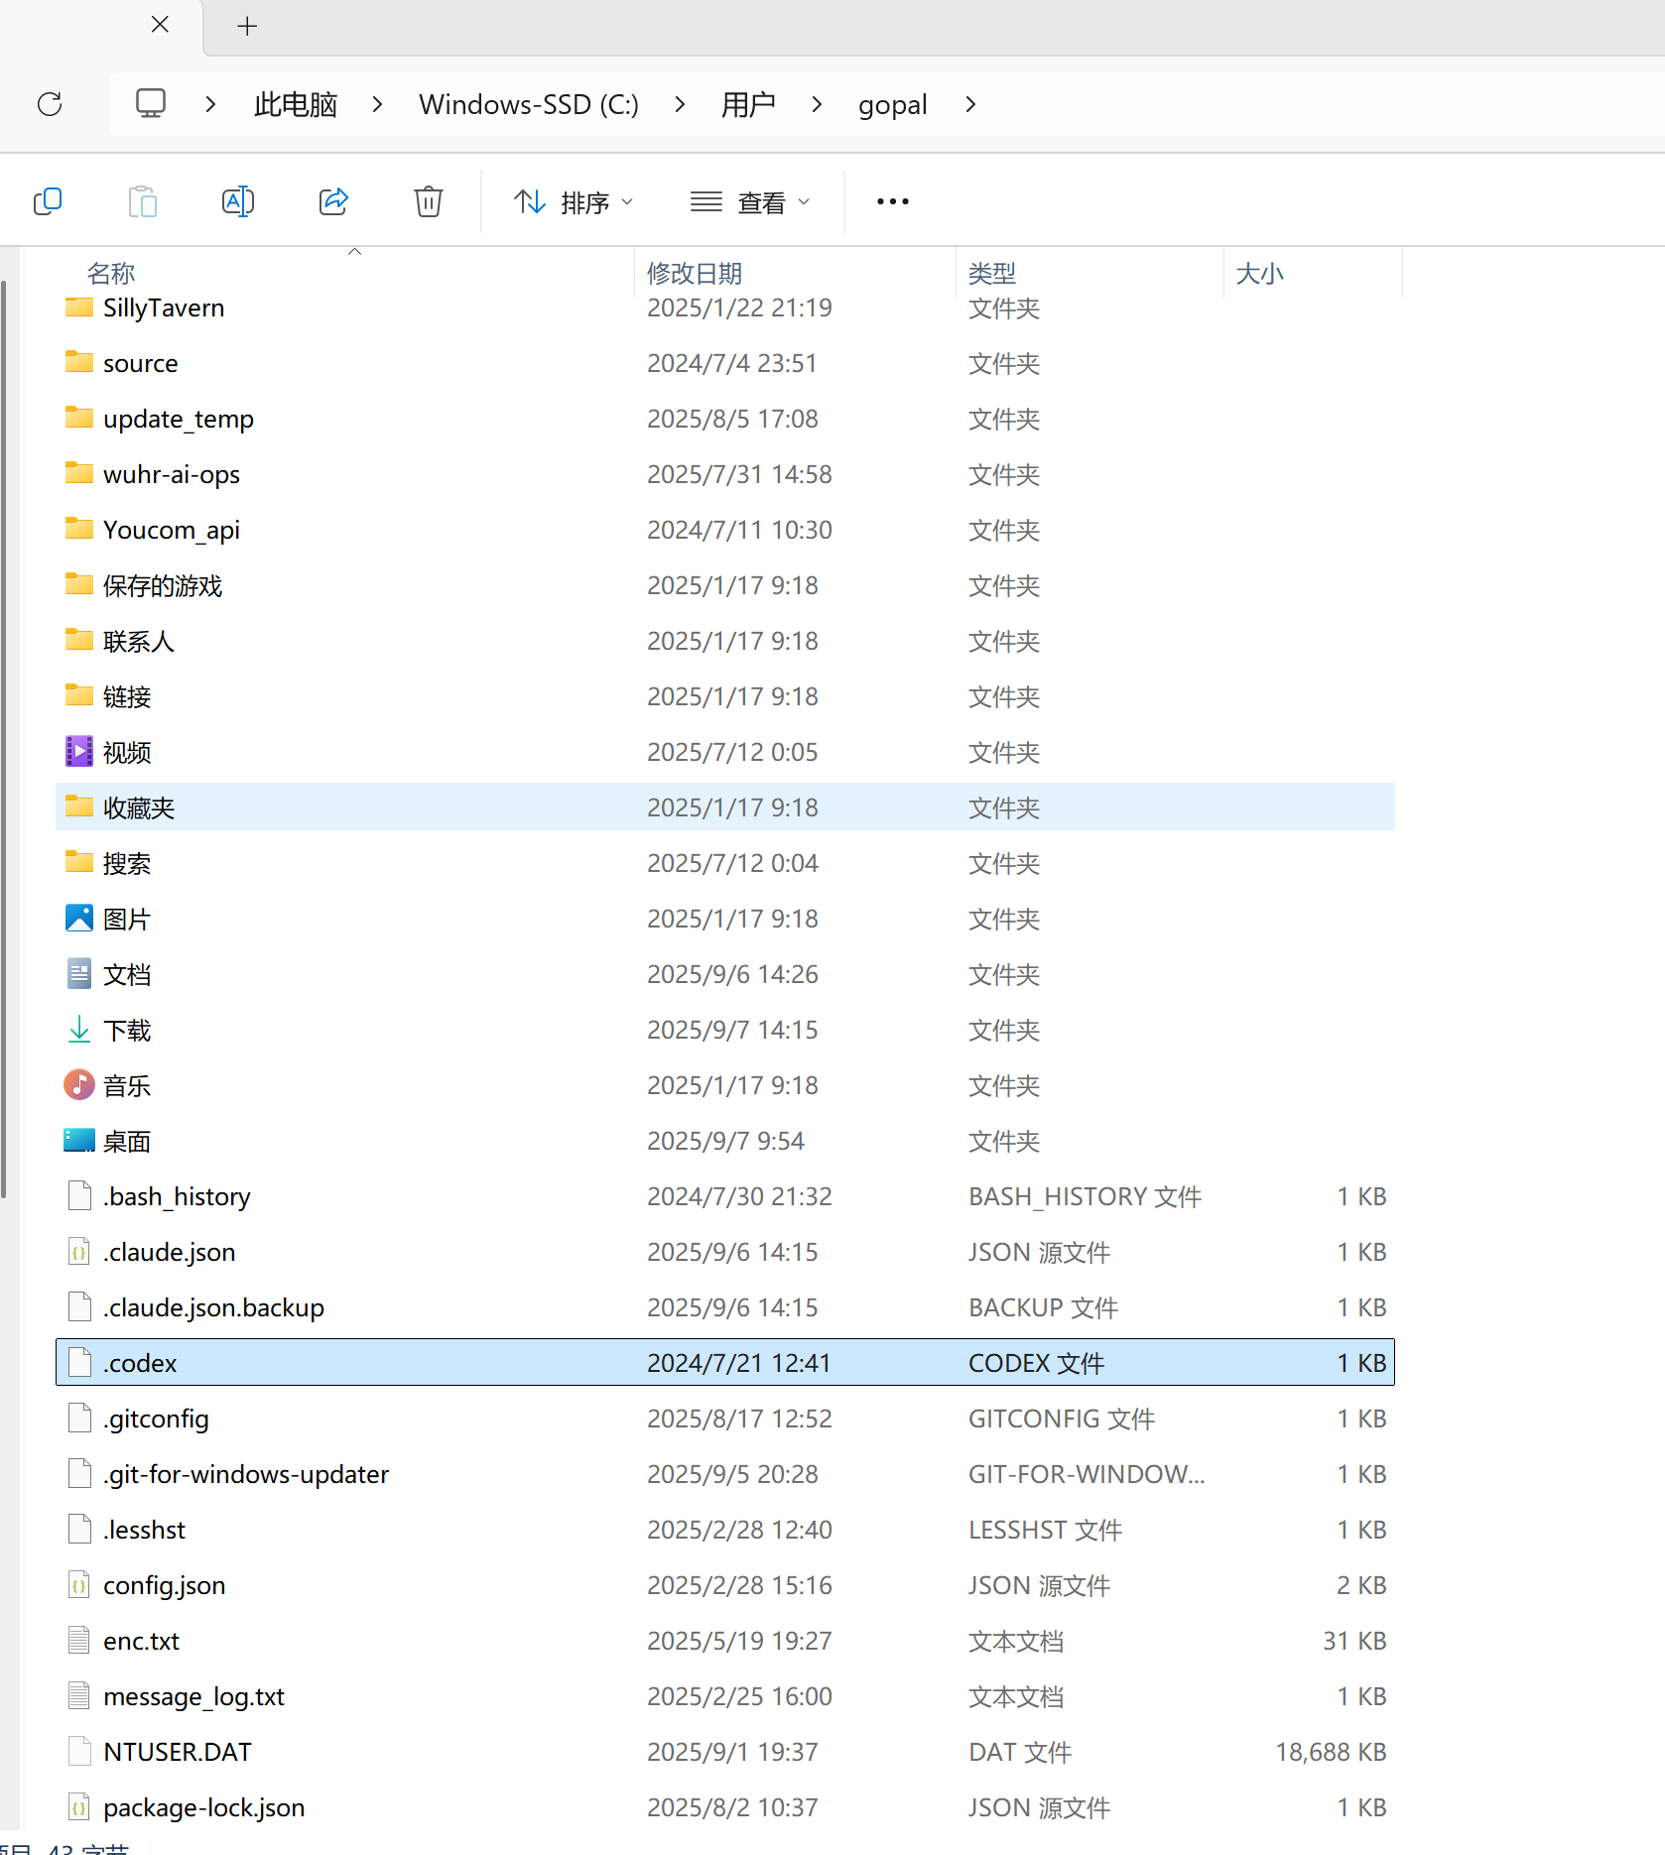Image resolution: width=1665 pixels, height=1855 pixels.
Task: Expand chevron after 此电脑 in breadcrumb
Action: click(x=377, y=104)
